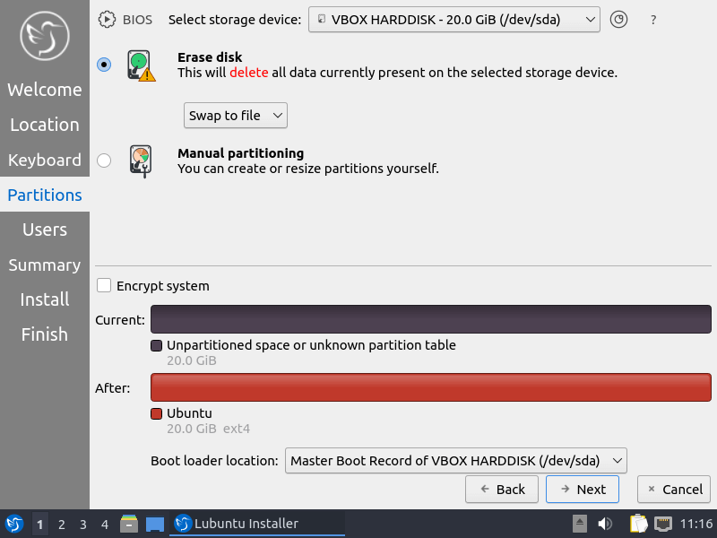Click the red Ubuntu partition bar under After
This screenshot has width=717, height=538.
click(430, 387)
